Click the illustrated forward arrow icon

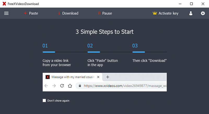54,85
